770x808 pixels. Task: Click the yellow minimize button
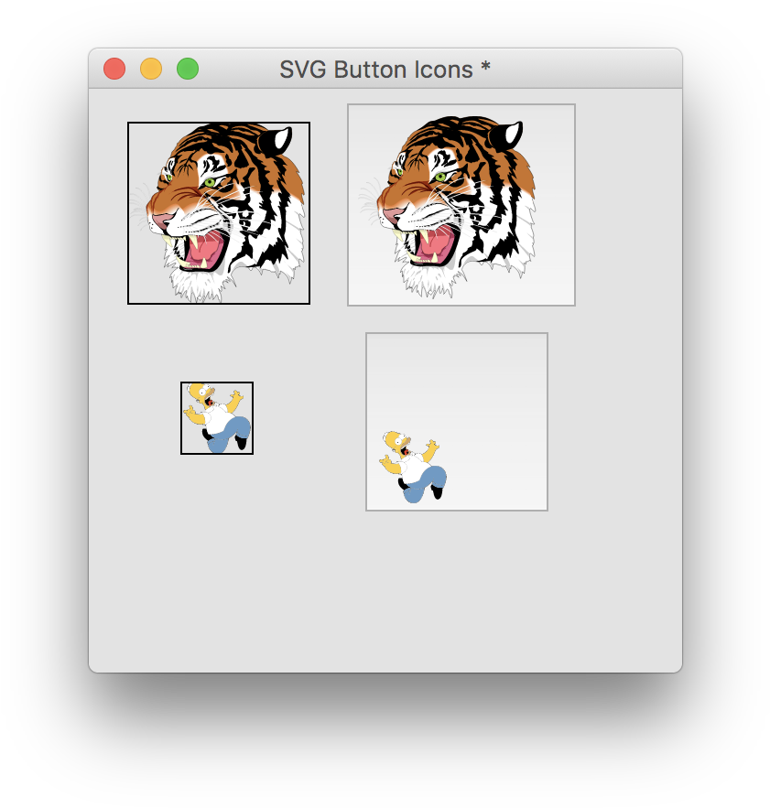(x=150, y=68)
